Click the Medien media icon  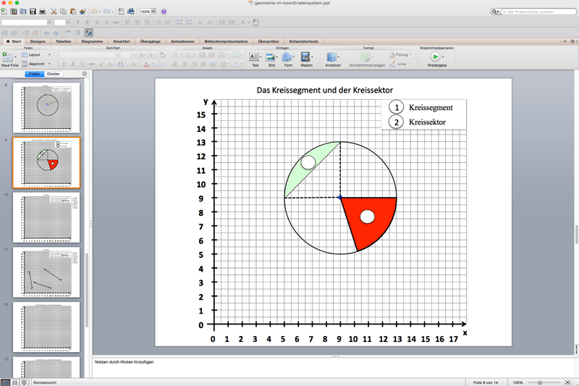click(305, 59)
